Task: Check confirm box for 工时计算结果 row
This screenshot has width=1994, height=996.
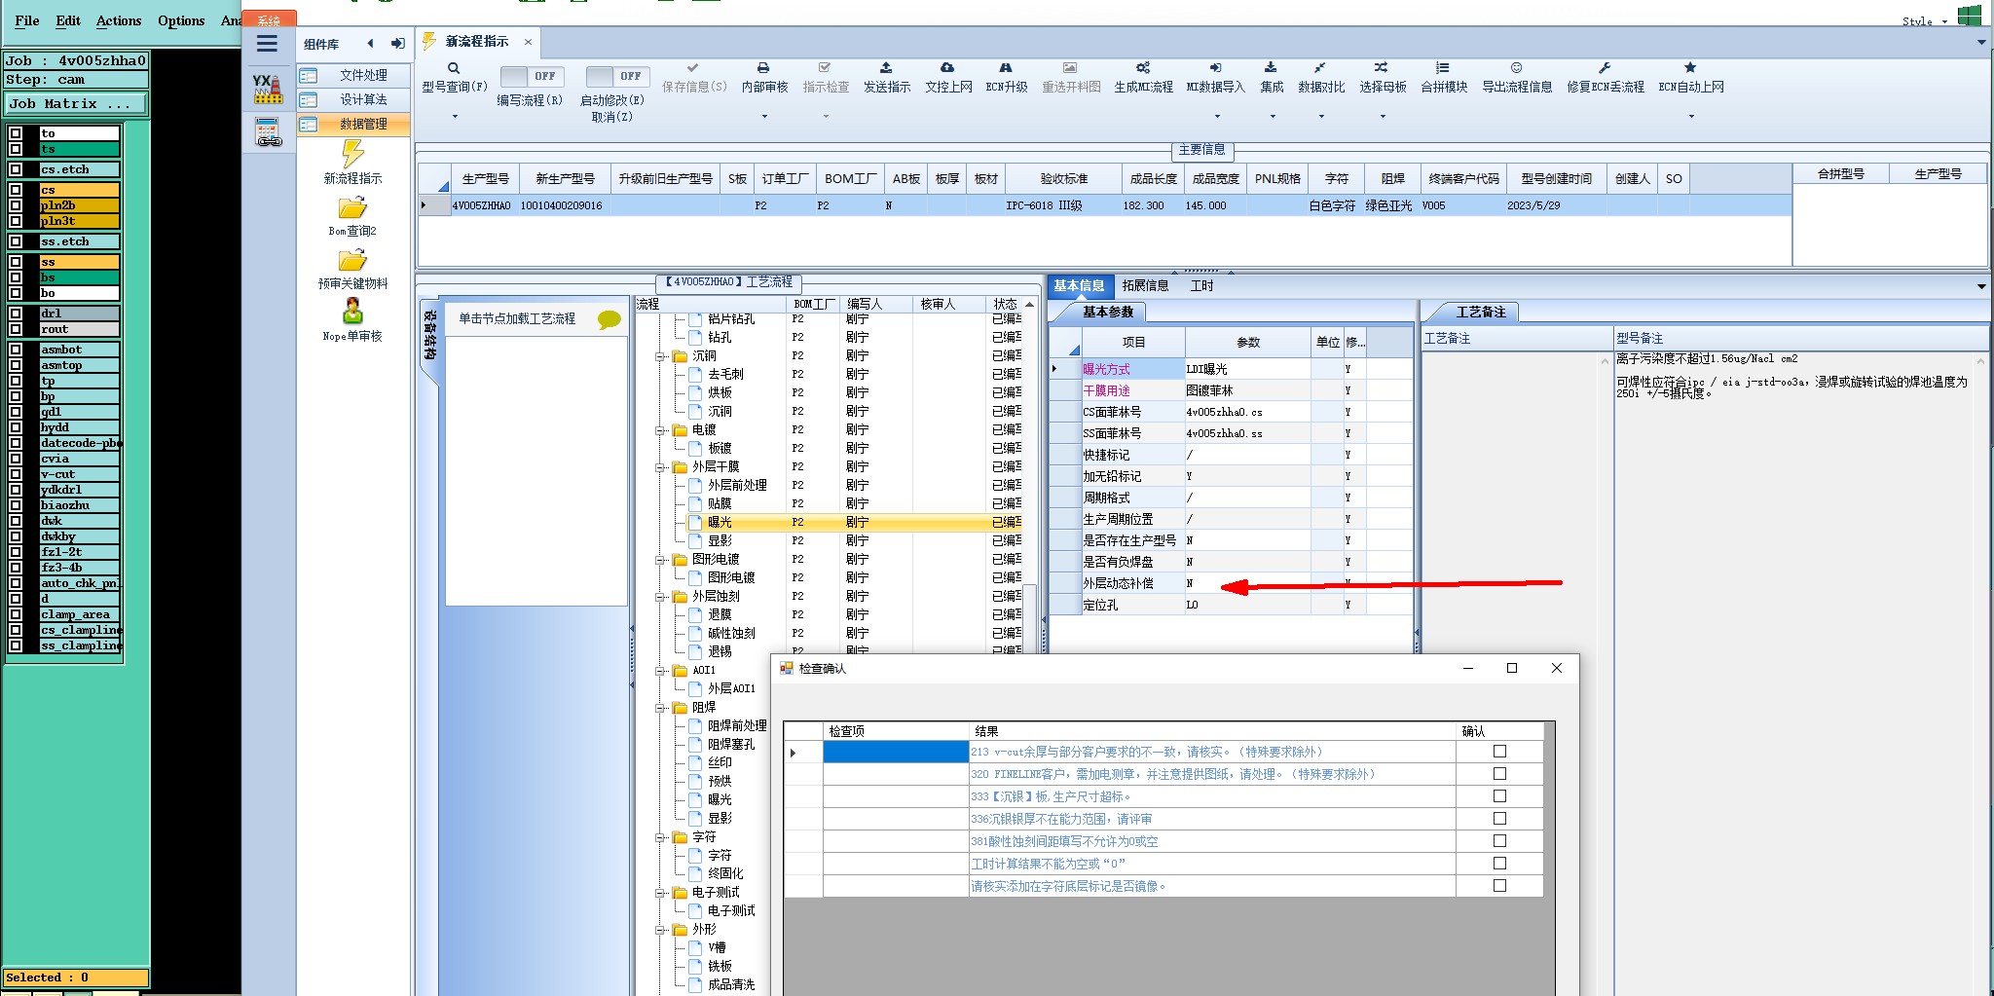Action: (x=1499, y=864)
